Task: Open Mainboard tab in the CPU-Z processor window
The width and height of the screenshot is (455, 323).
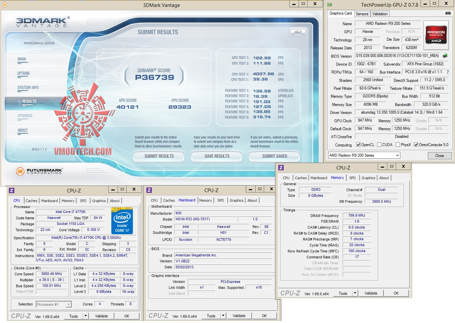Action: click(49, 201)
